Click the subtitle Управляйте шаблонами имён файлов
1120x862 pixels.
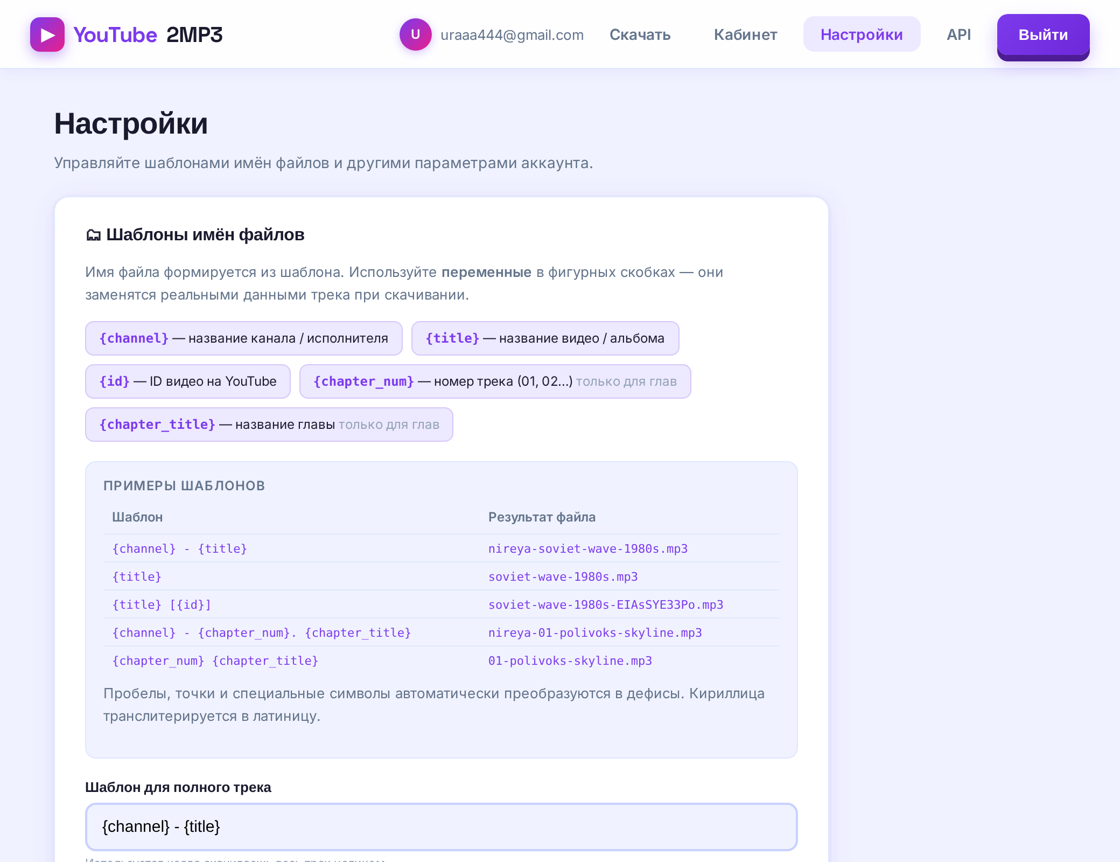[324, 163]
